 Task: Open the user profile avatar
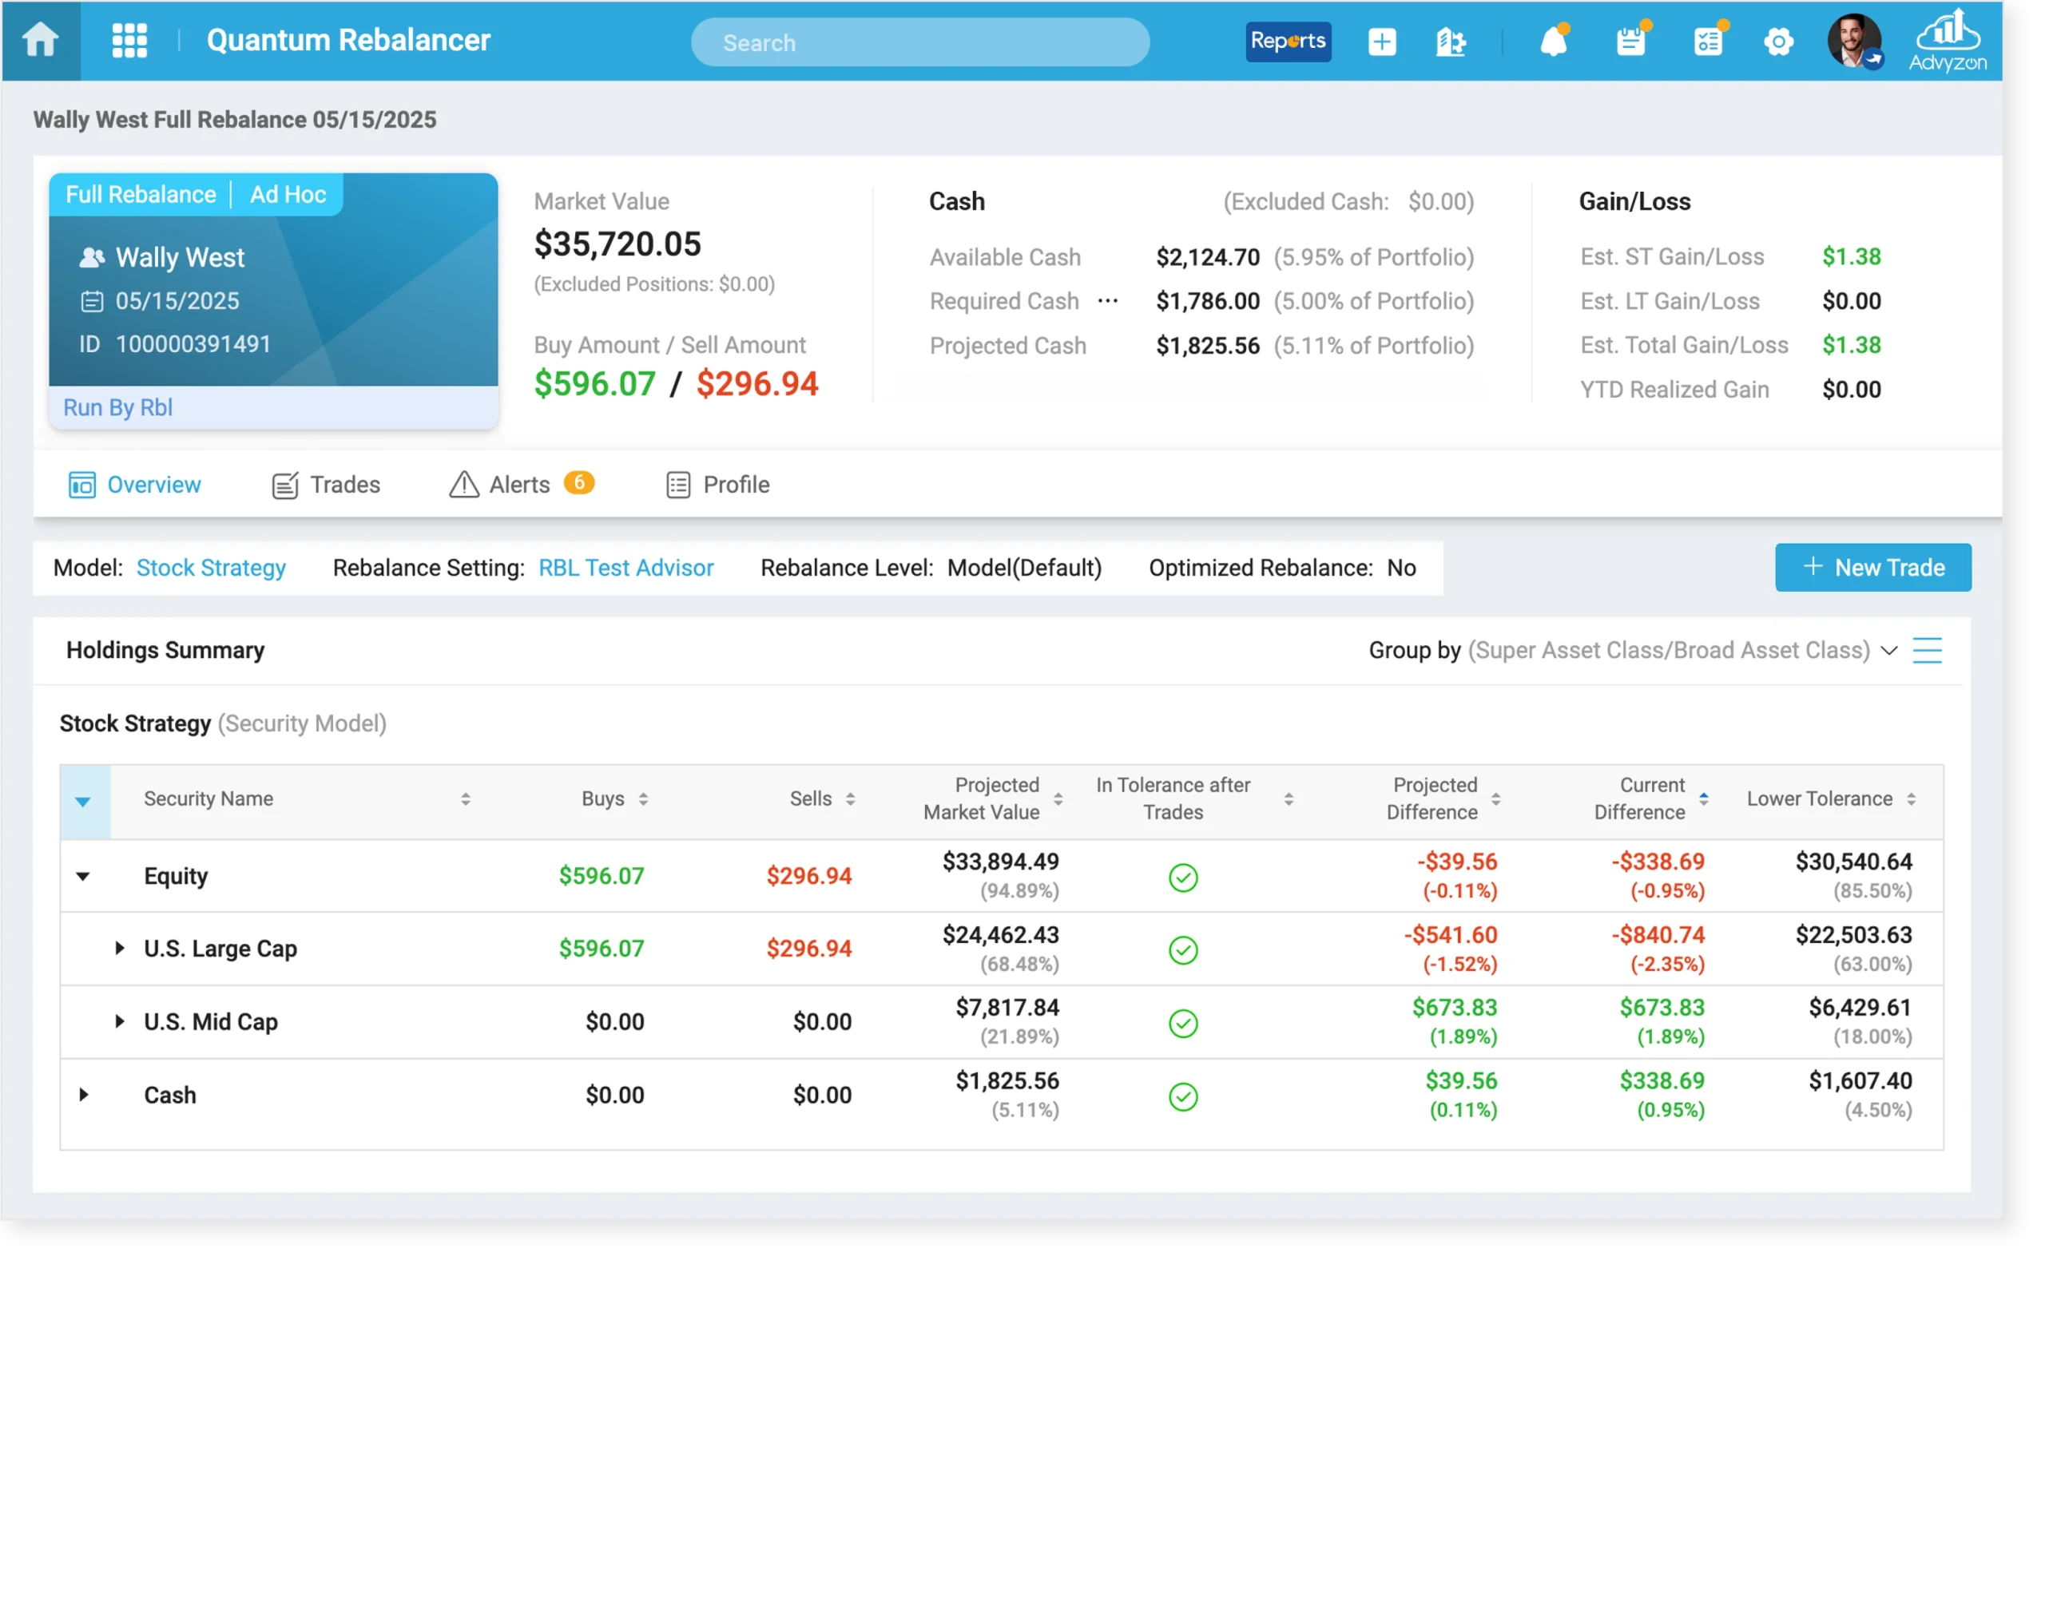pos(1855,42)
